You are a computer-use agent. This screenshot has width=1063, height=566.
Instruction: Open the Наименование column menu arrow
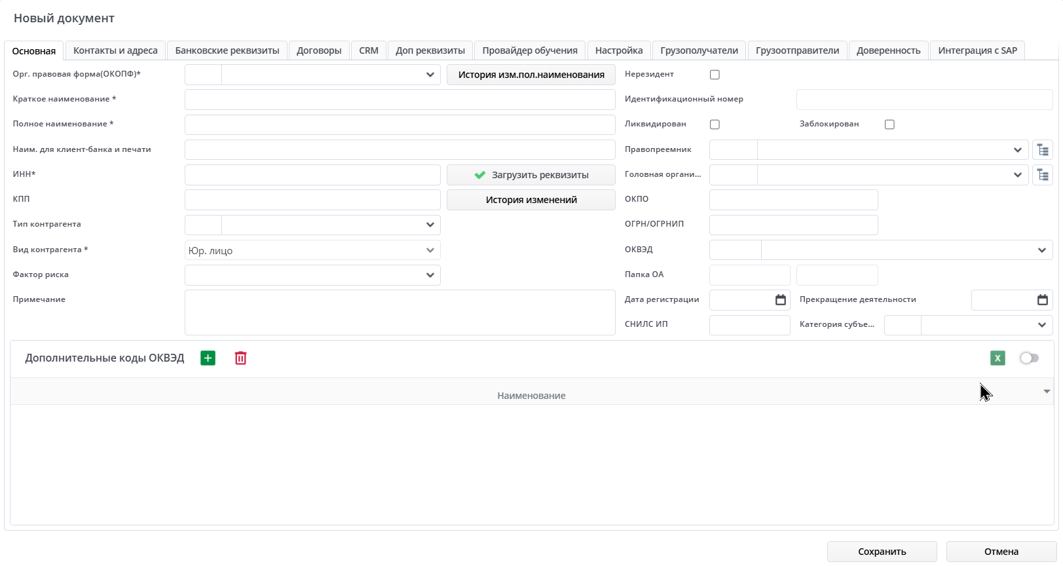(1046, 392)
